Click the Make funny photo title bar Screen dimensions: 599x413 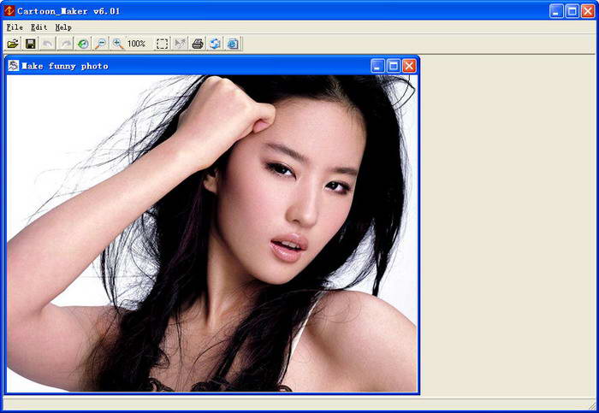212,66
